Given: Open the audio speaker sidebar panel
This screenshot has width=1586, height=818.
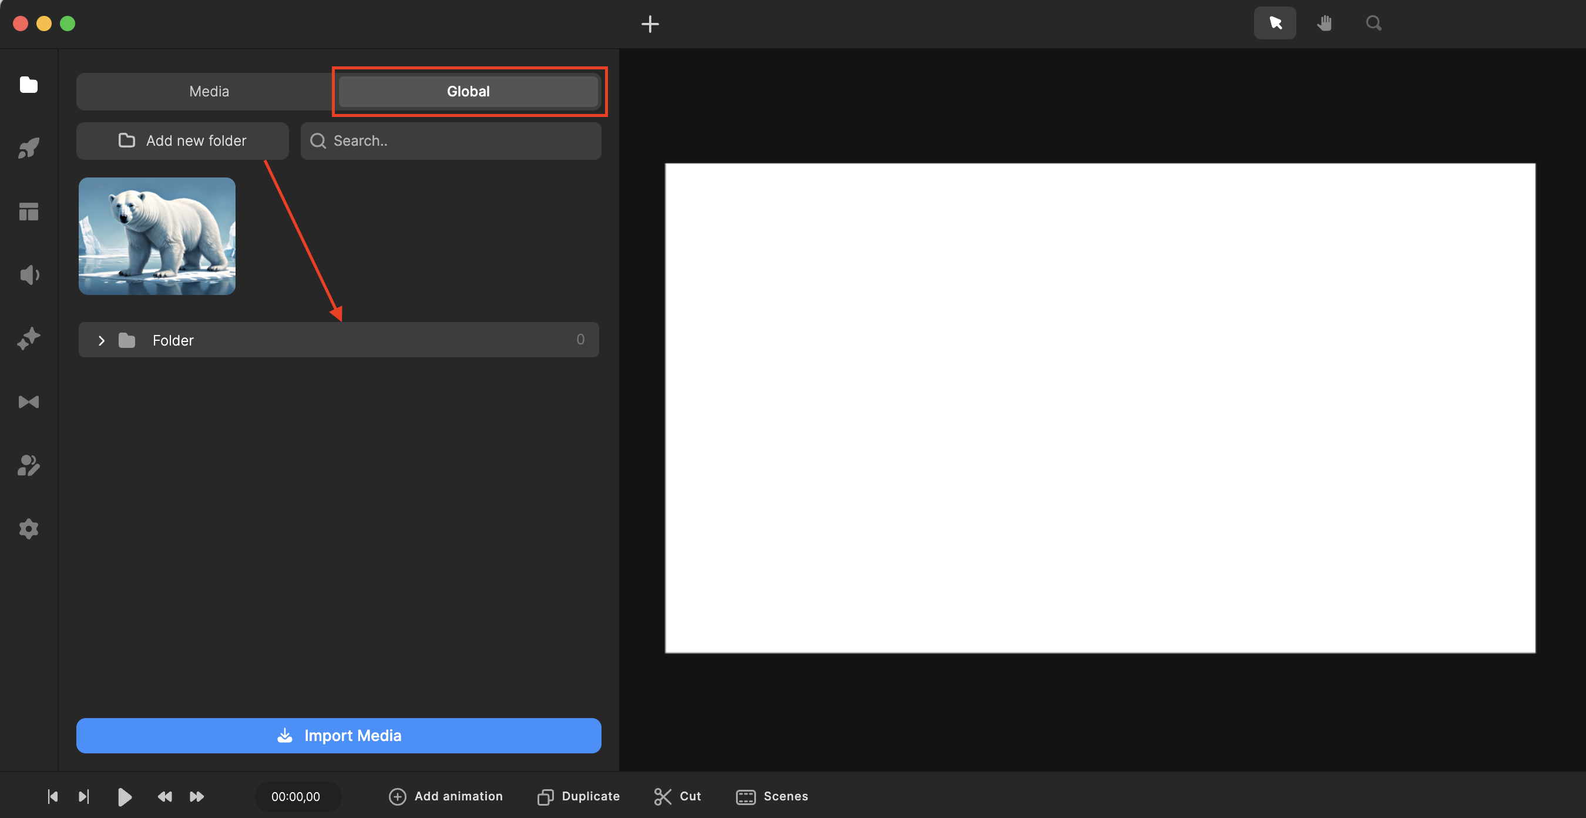Looking at the screenshot, I should tap(28, 274).
